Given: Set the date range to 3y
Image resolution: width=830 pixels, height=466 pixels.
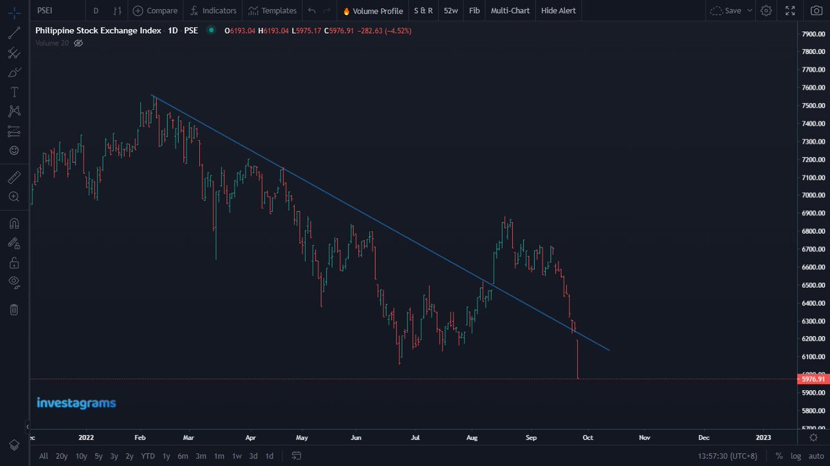Looking at the screenshot, I should click(114, 456).
